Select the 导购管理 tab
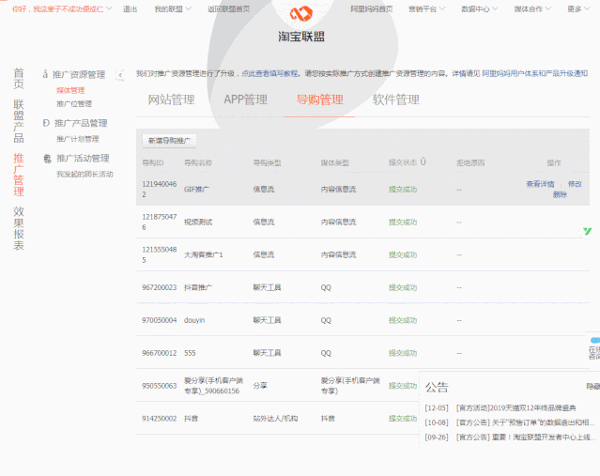Screen dimensions: 600x476 click(320, 100)
